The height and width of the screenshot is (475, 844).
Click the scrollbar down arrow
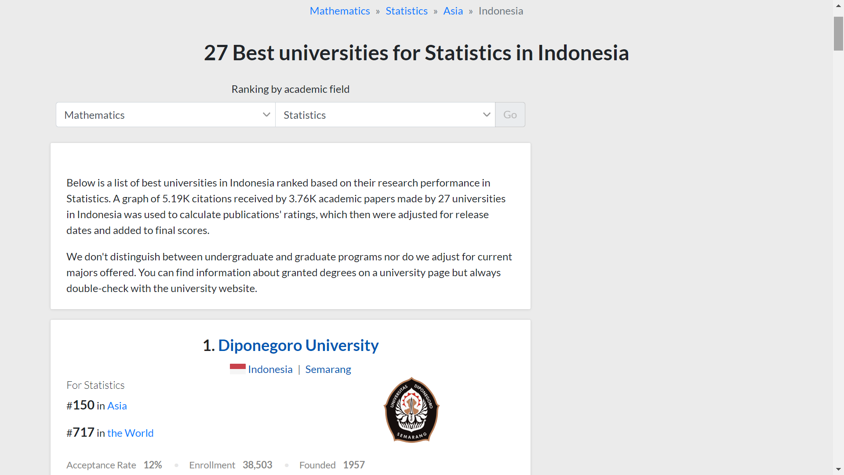(838, 470)
